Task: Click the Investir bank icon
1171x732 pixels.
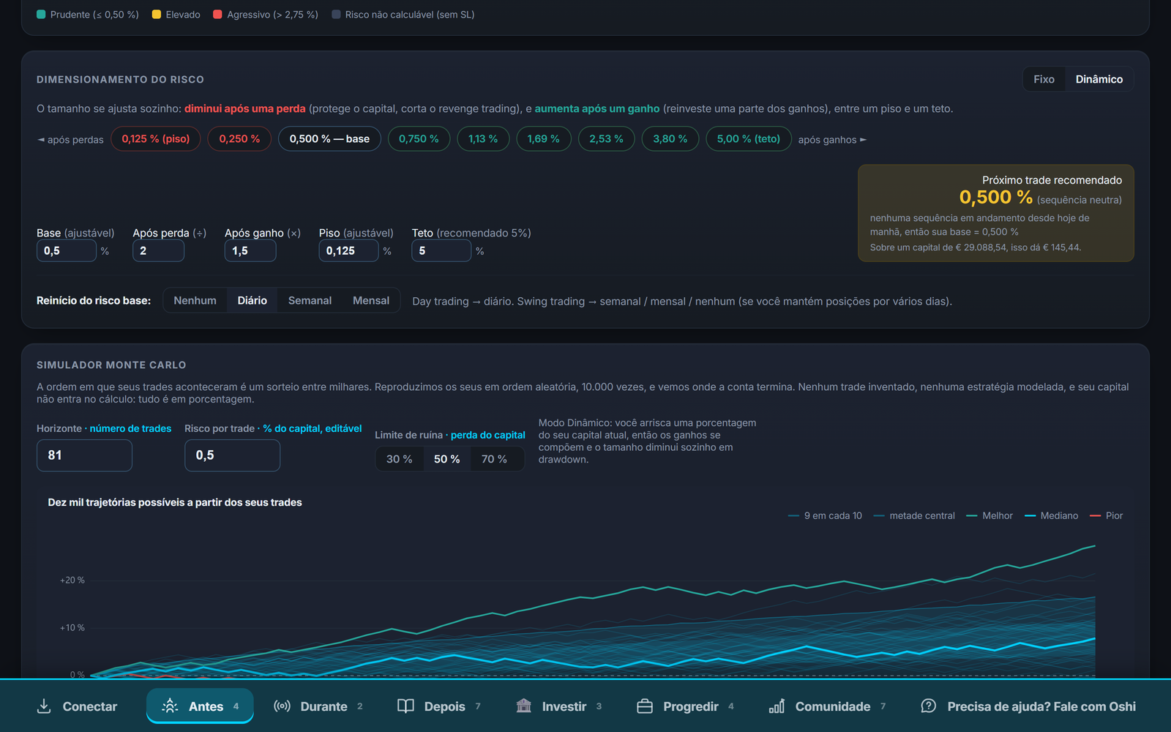Action: 523,706
